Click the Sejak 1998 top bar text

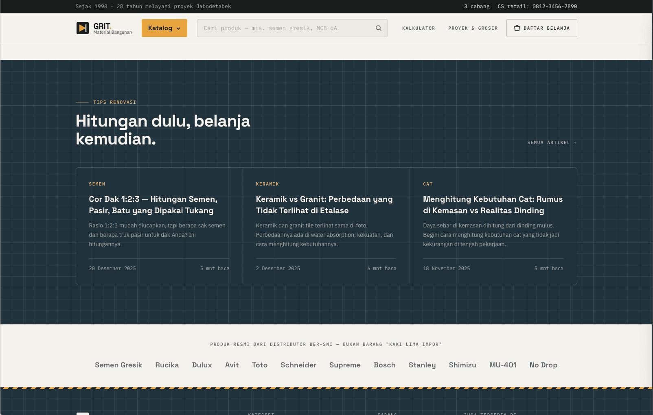coord(153,7)
